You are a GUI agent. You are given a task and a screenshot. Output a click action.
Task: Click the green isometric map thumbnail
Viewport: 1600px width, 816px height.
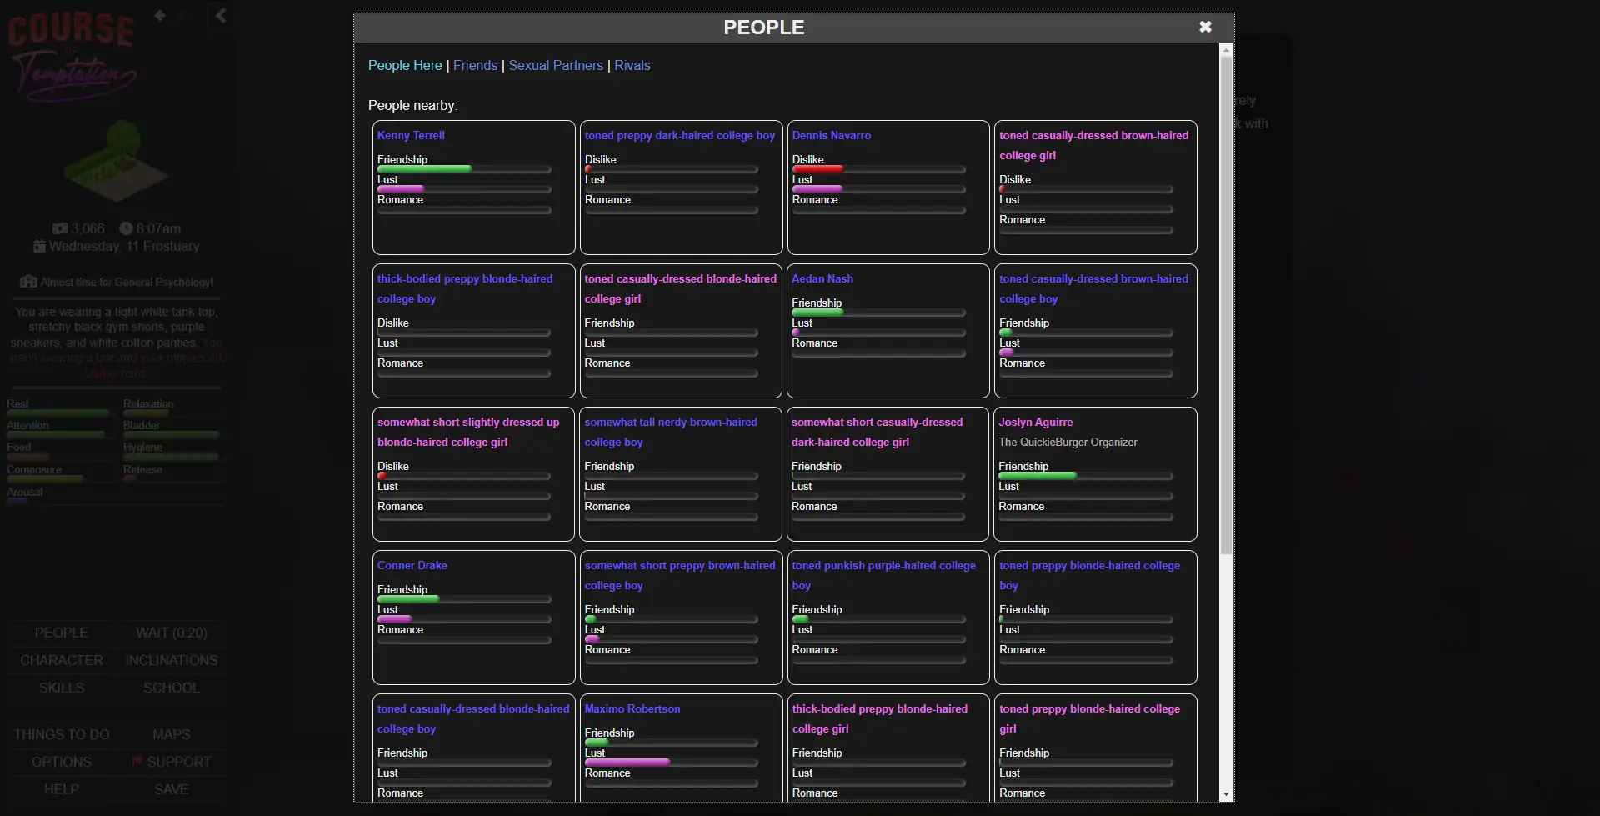coord(117,161)
